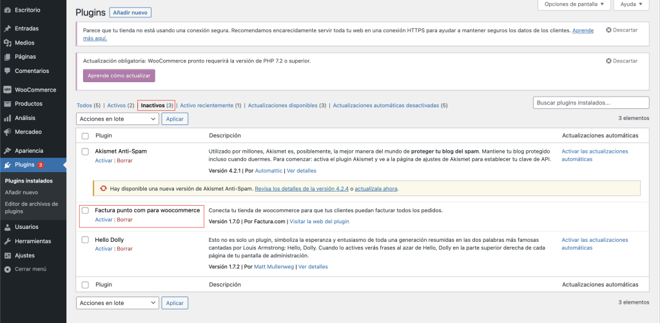Click the top Aplicar button
Viewport: 660px width, 323px height.
click(x=175, y=119)
